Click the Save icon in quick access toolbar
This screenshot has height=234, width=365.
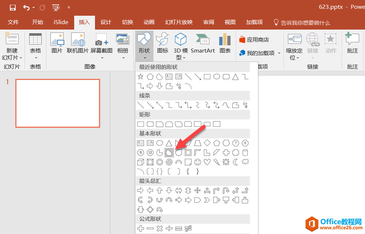click(x=12, y=7)
